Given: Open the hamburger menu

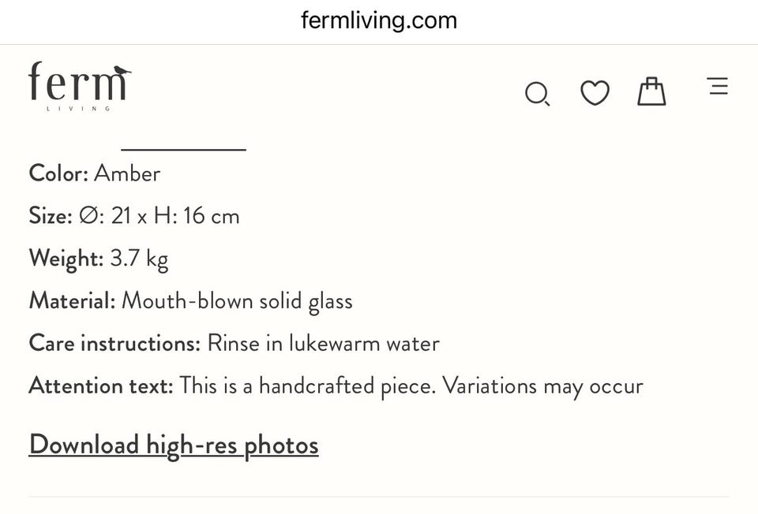Looking at the screenshot, I should (718, 86).
